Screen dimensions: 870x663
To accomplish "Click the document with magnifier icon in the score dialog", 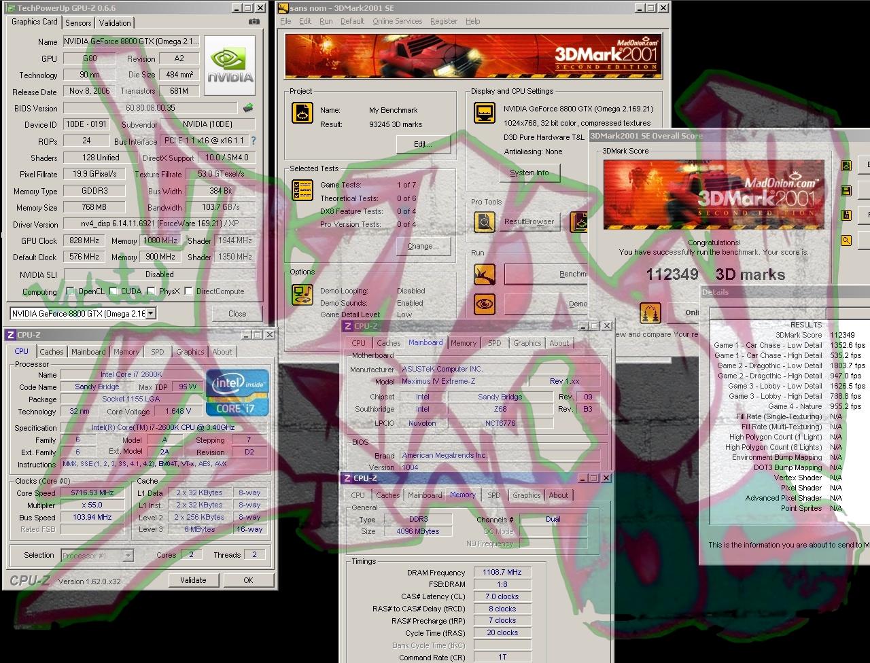I will [x=846, y=215].
